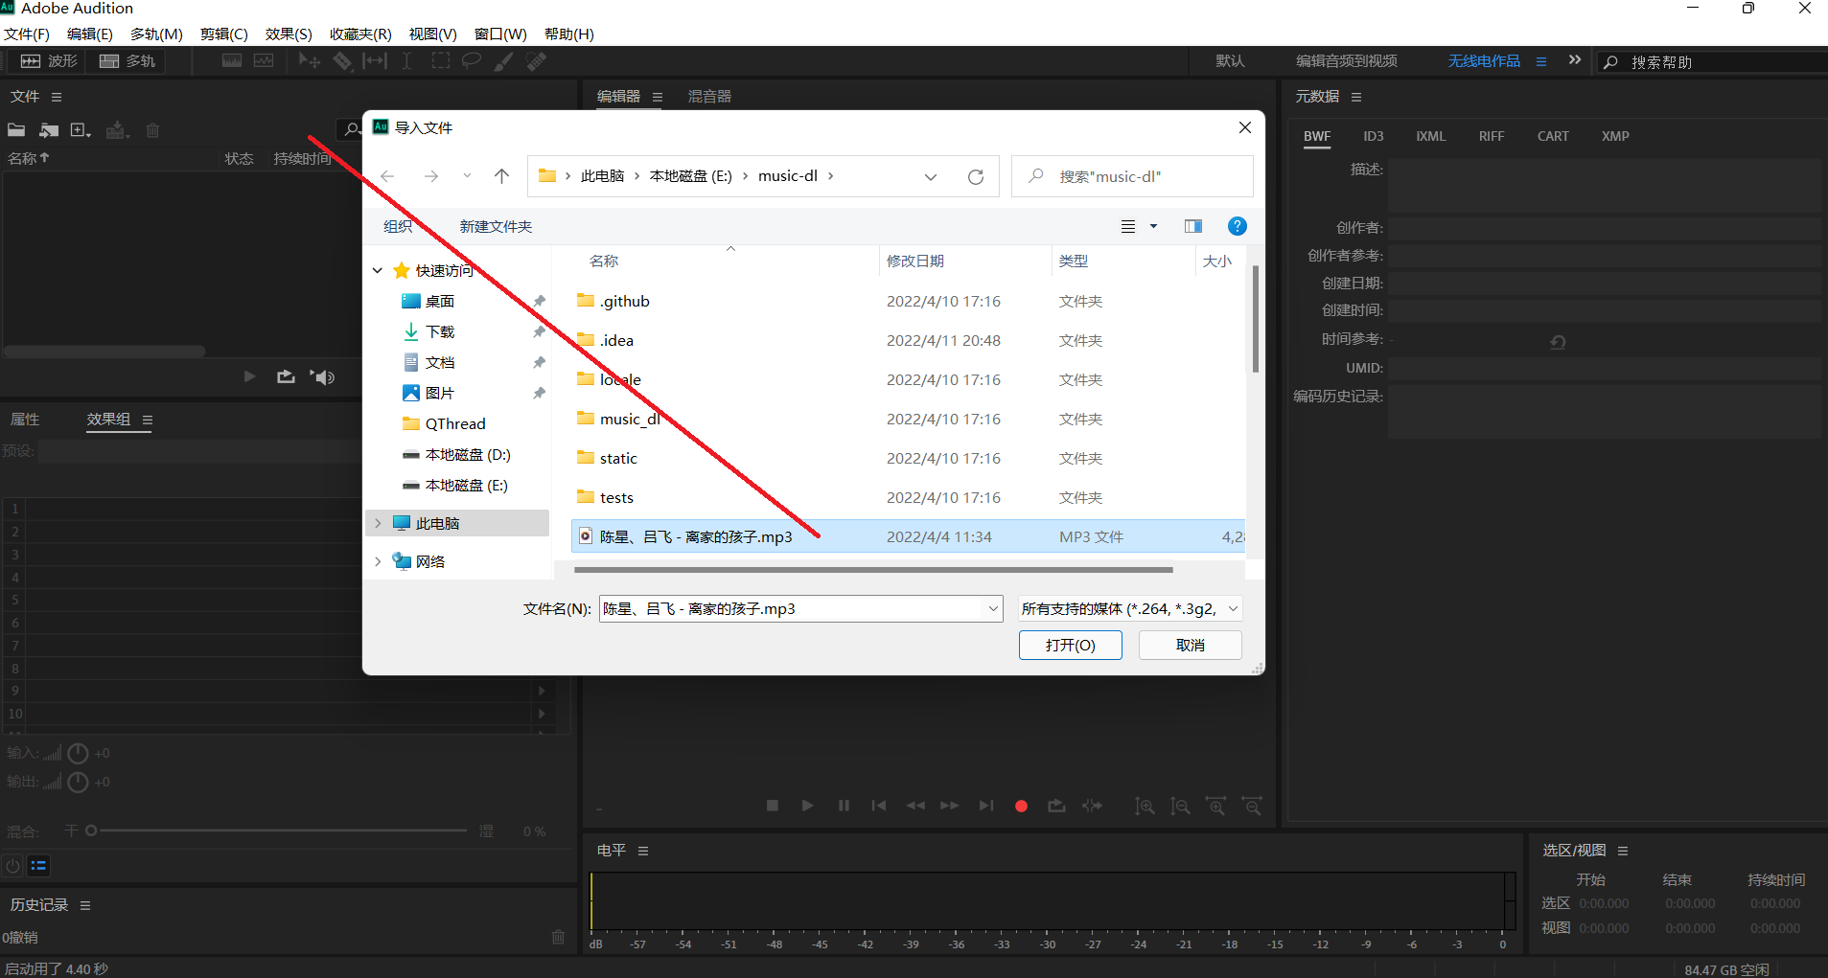This screenshot has height=978, width=1828.
Task: Open the view options dropdown arrow
Action: point(1153,226)
